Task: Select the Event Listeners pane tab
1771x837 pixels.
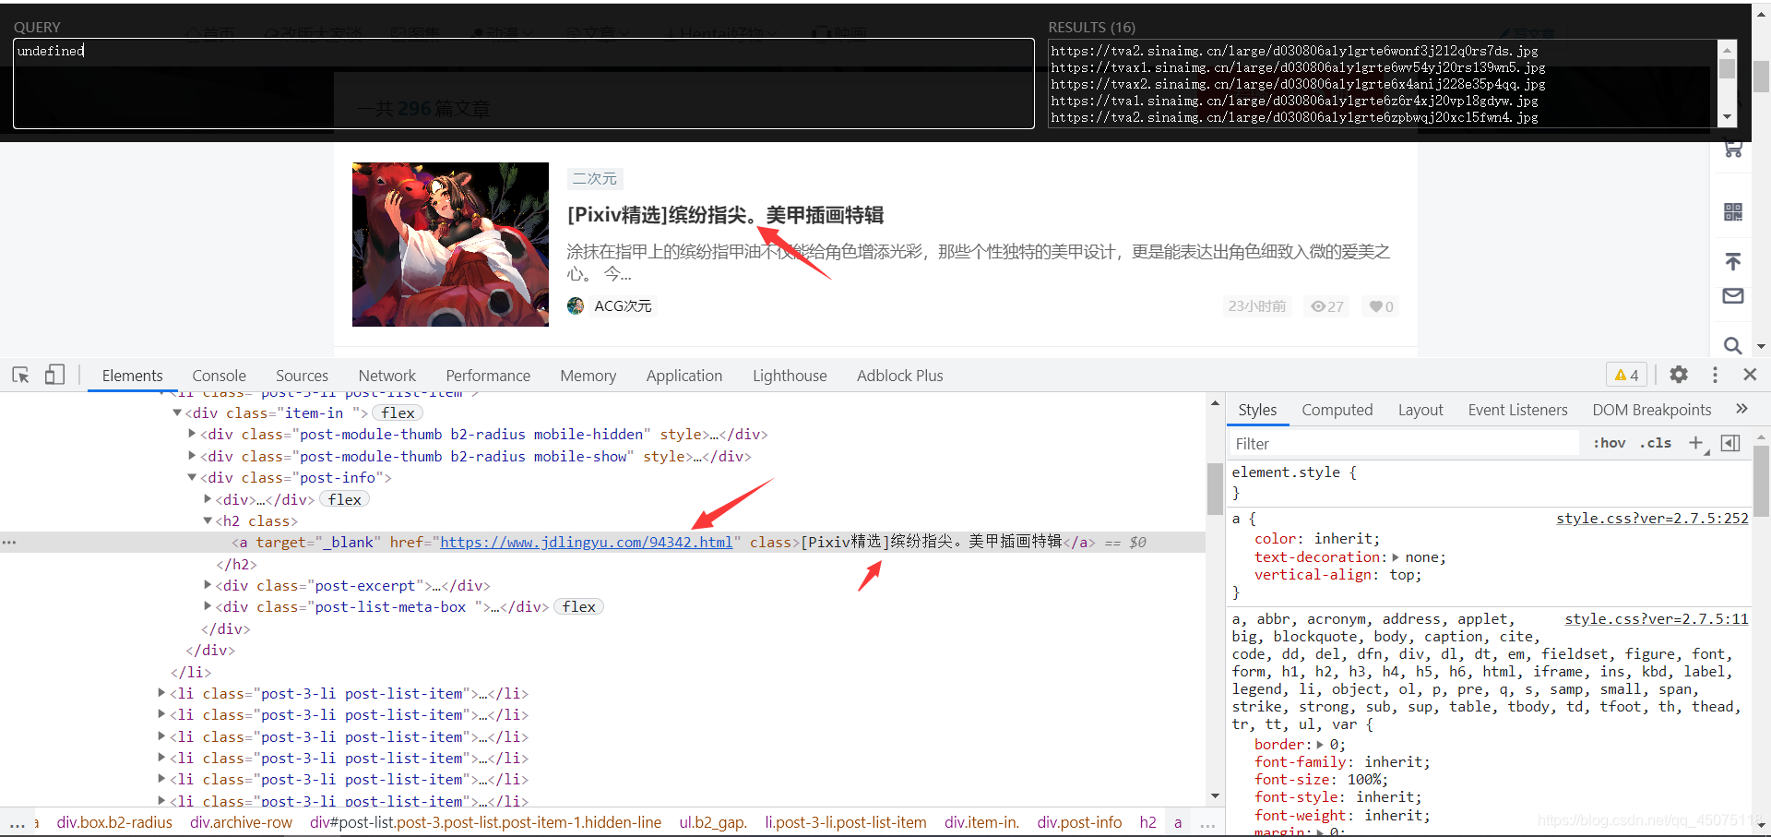Action: 1517,410
